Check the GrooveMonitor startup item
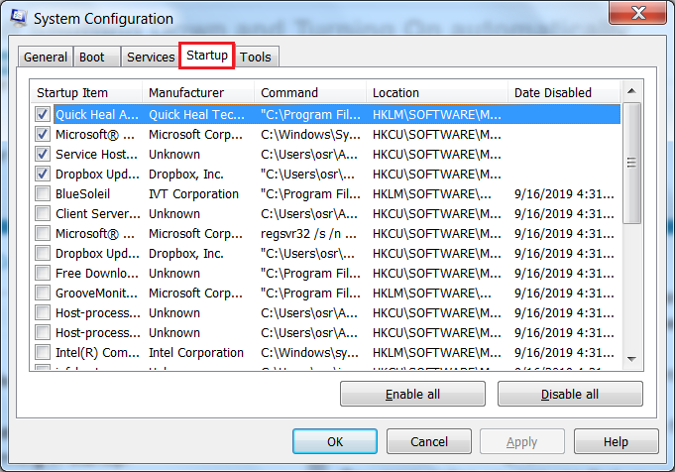Image resolution: width=675 pixels, height=472 pixels. (43, 293)
